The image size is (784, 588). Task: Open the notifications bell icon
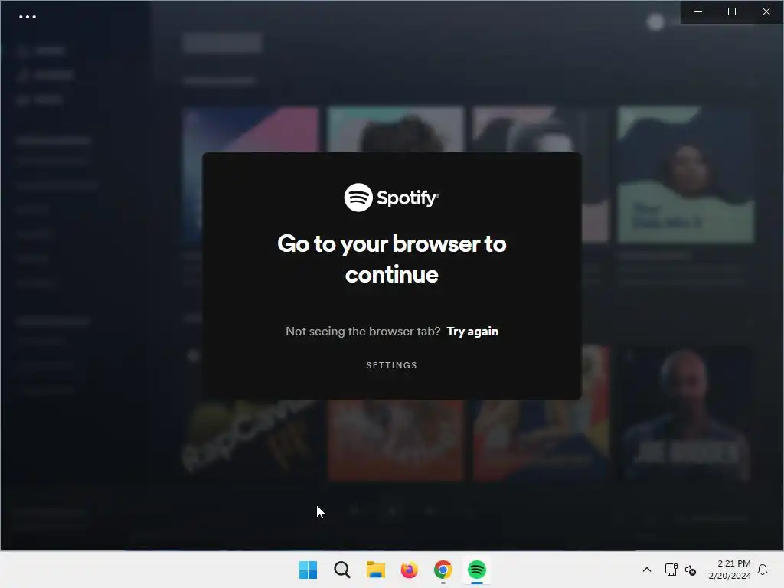click(763, 570)
